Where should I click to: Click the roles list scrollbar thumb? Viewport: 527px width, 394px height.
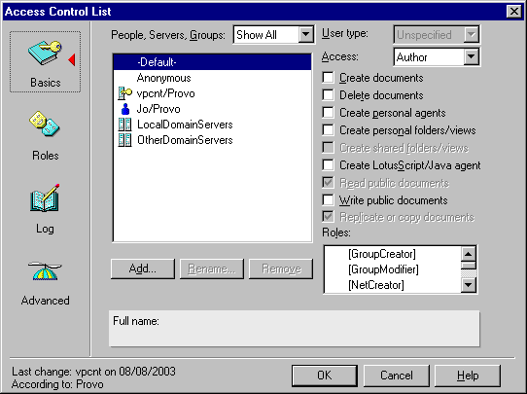469,266
